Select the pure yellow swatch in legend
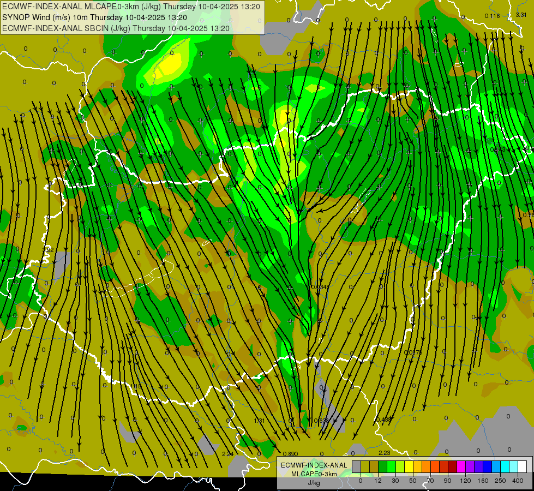This screenshot has height=491, width=534. (409, 466)
